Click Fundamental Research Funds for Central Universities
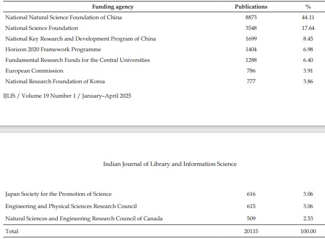 pos(78,60)
